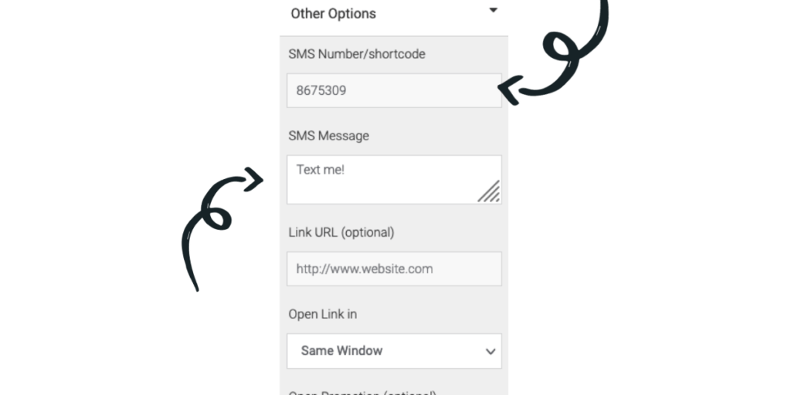Click the arrowhead next to the number field

coord(508,89)
